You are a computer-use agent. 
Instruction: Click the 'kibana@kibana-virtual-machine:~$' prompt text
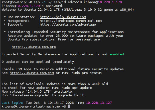34,106
